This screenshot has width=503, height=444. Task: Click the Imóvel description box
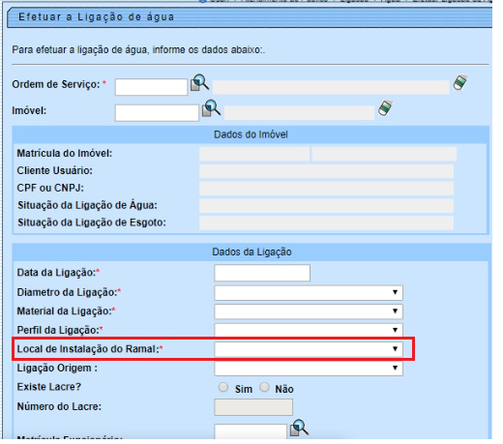click(299, 113)
